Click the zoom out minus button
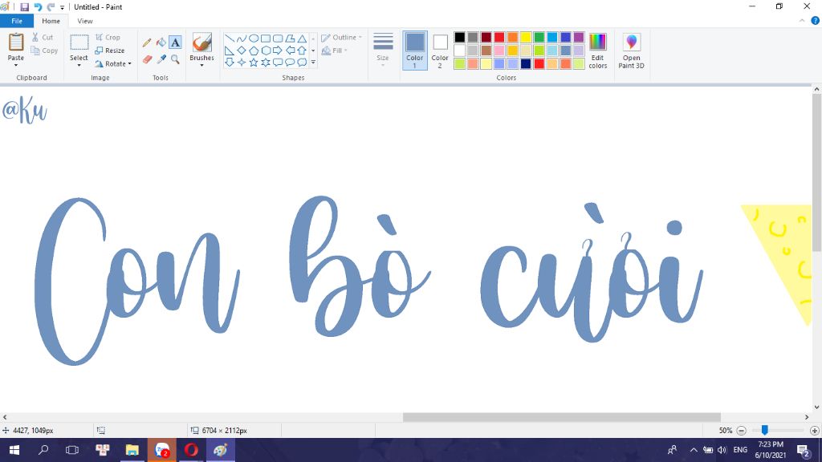This screenshot has width=822, height=462. (x=741, y=431)
